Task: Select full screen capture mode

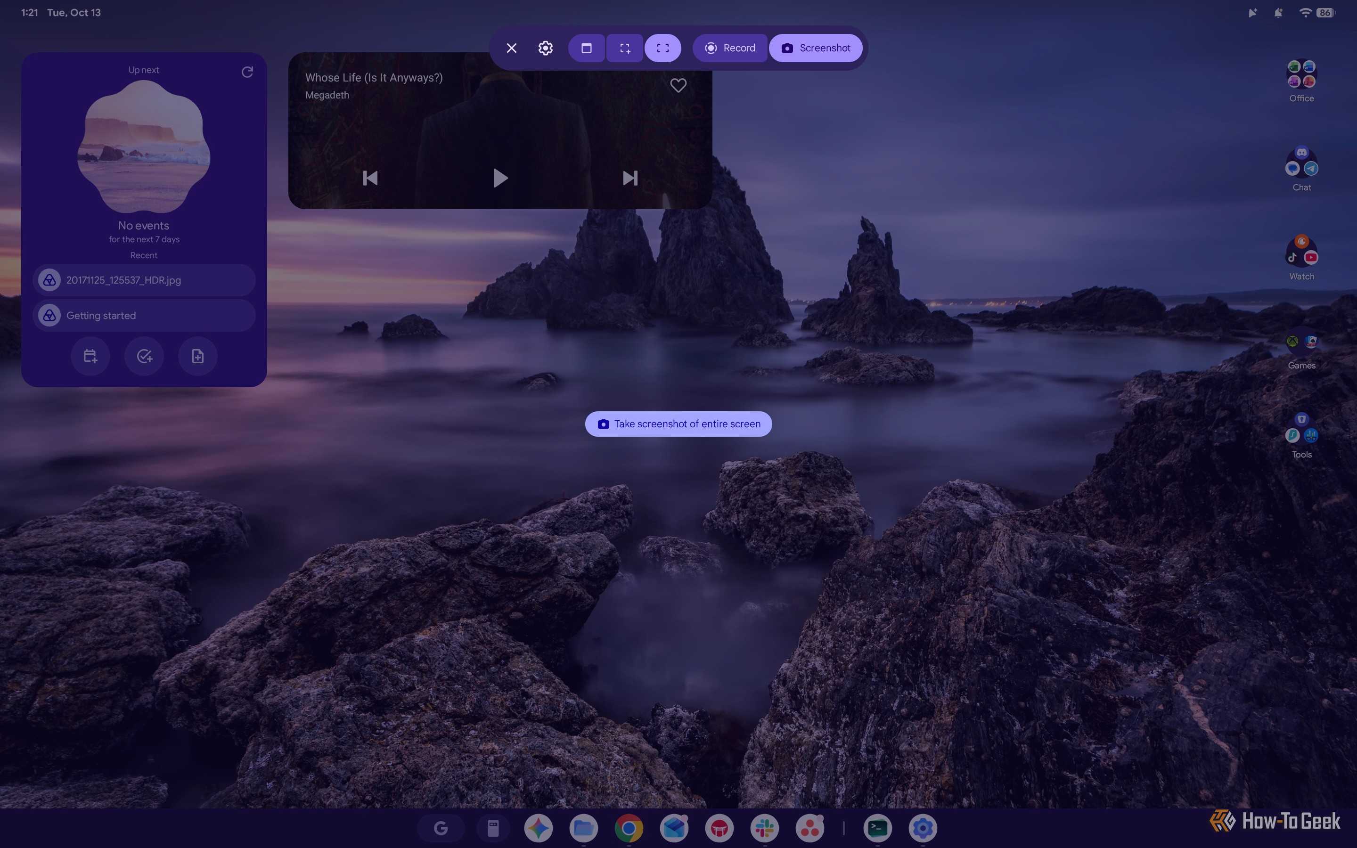Action: [x=663, y=48]
